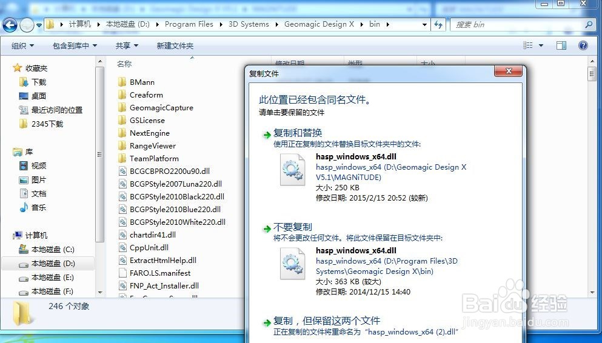Click the Forward navigation arrow button

pyautogui.click(x=27, y=25)
